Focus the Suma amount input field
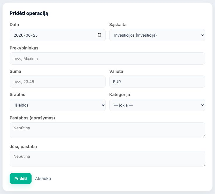The height and width of the screenshot is (194, 215). click(x=58, y=82)
